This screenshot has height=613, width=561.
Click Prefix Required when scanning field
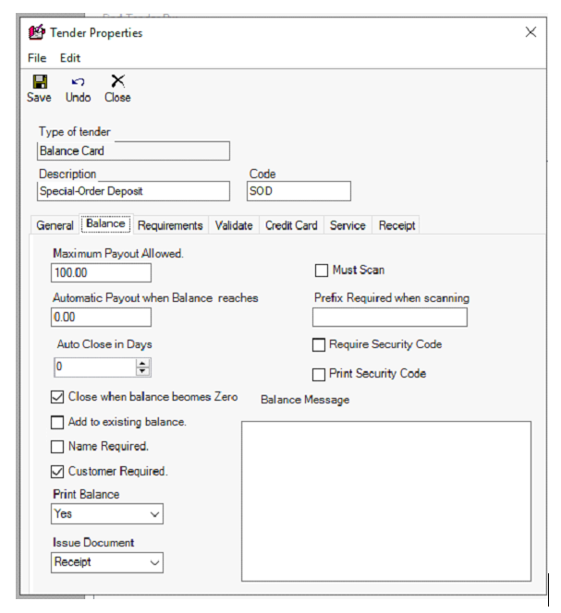pyautogui.click(x=390, y=317)
